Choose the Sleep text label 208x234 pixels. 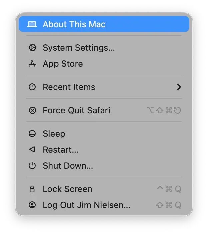tap(54, 134)
